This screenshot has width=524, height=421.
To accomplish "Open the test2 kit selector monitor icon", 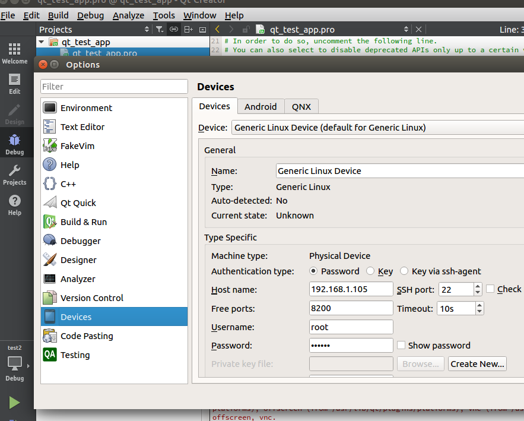I will [x=14, y=363].
